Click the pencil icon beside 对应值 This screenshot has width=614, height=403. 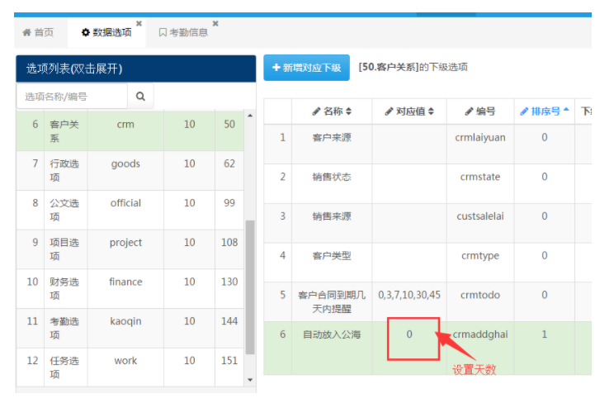click(389, 111)
